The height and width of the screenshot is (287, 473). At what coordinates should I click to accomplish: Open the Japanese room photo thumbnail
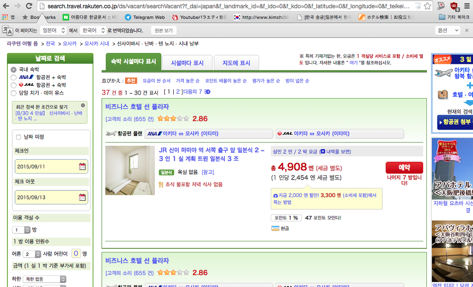[x=130, y=170]
